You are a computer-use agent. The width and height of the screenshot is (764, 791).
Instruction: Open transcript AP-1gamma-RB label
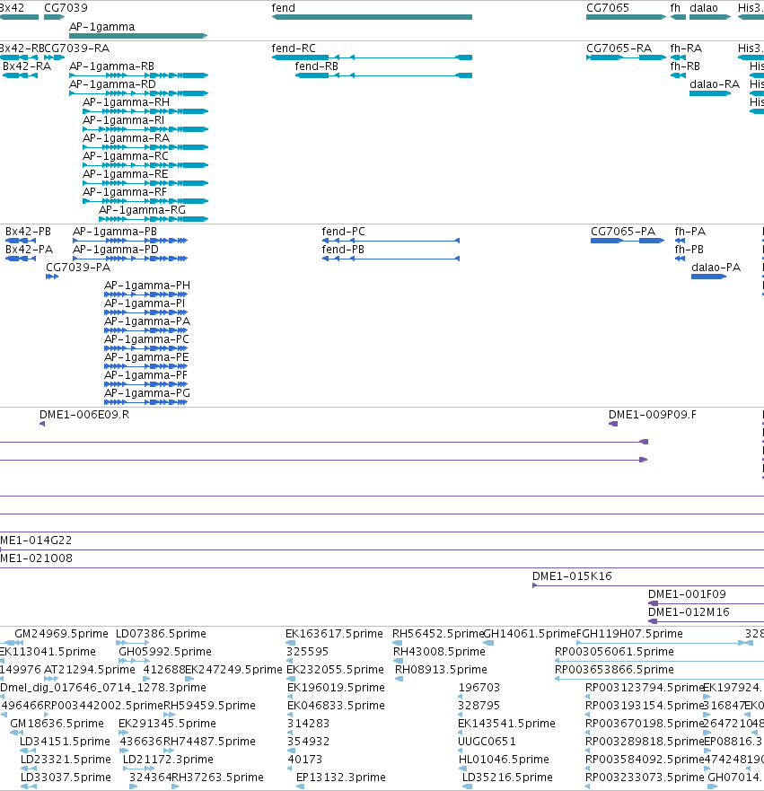point(111,66)
